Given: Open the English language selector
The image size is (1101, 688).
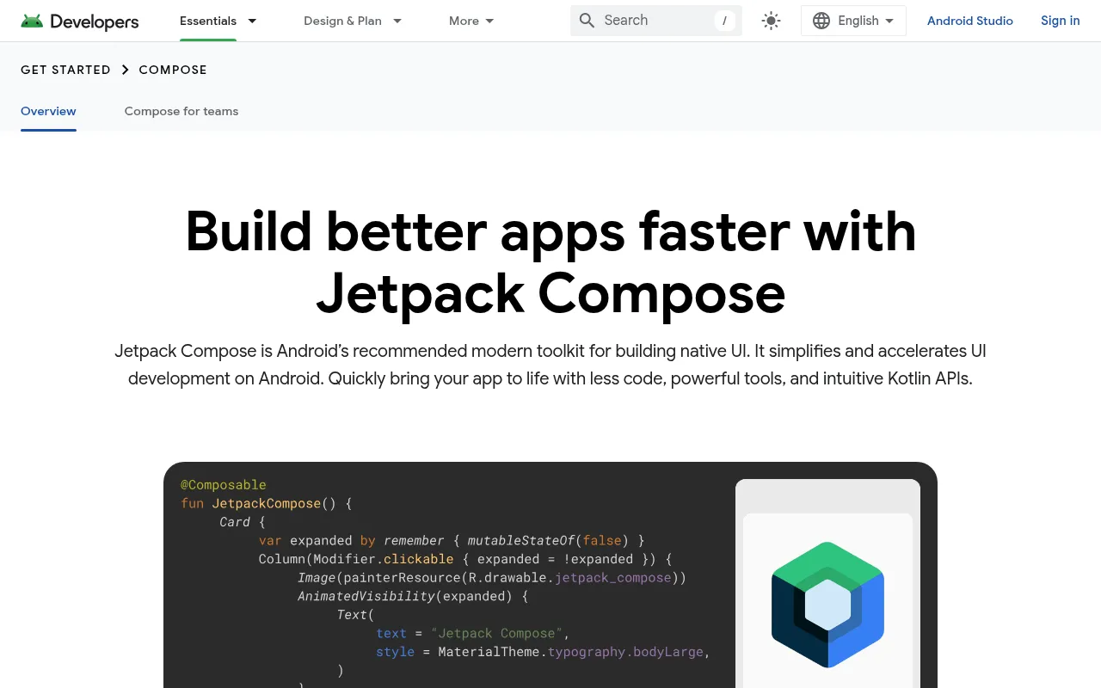Looking at the screenshot, I should (x=853, y=21).
